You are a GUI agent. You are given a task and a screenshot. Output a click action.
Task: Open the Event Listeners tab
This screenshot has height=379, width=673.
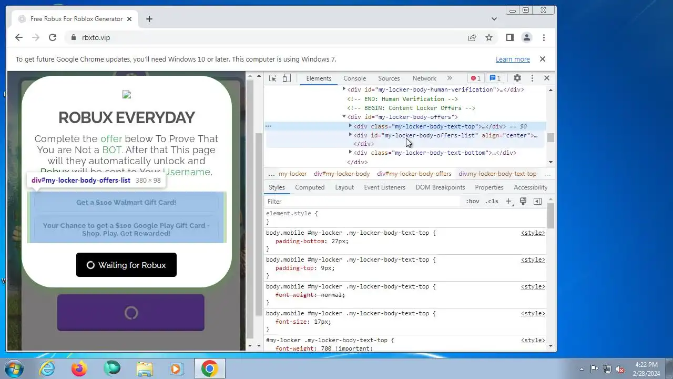pyautogui.click(x=384, y=187)
